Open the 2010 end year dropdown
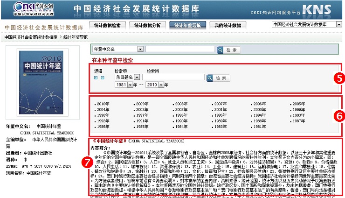This screenshot has height=198, width=345. [161, 85]
